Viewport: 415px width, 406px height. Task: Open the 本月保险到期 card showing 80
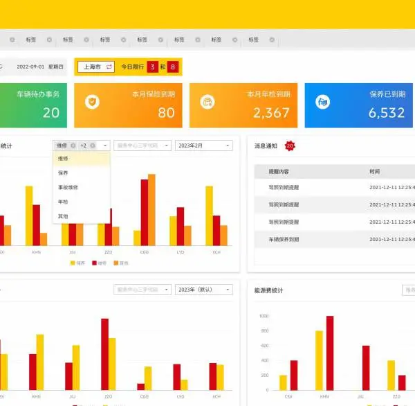(x=128, y=105)
